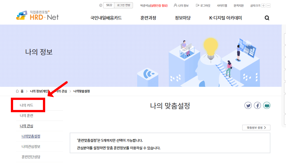Image resolution: width=286 pixels, height=163 pixels.
Task: Open 정보마당 menu
Action: click(183, 18)
